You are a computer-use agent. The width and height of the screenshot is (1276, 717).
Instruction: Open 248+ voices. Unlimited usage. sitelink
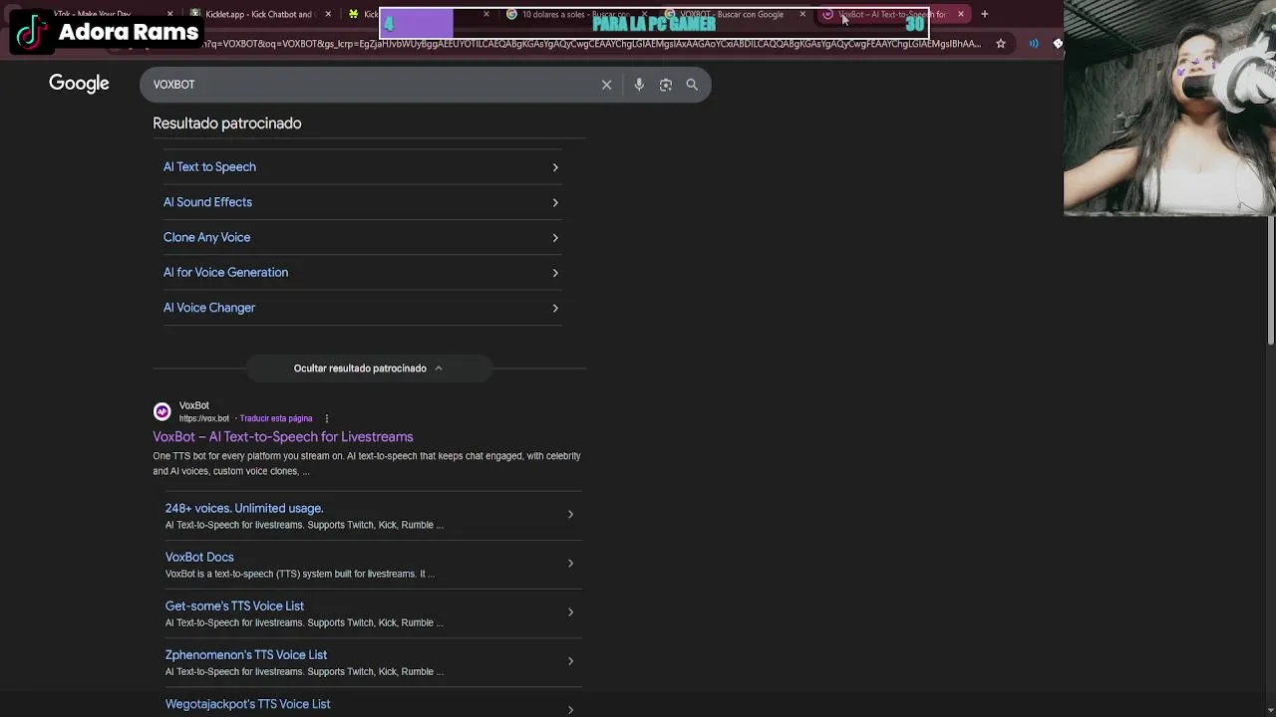tap(244, 508)
